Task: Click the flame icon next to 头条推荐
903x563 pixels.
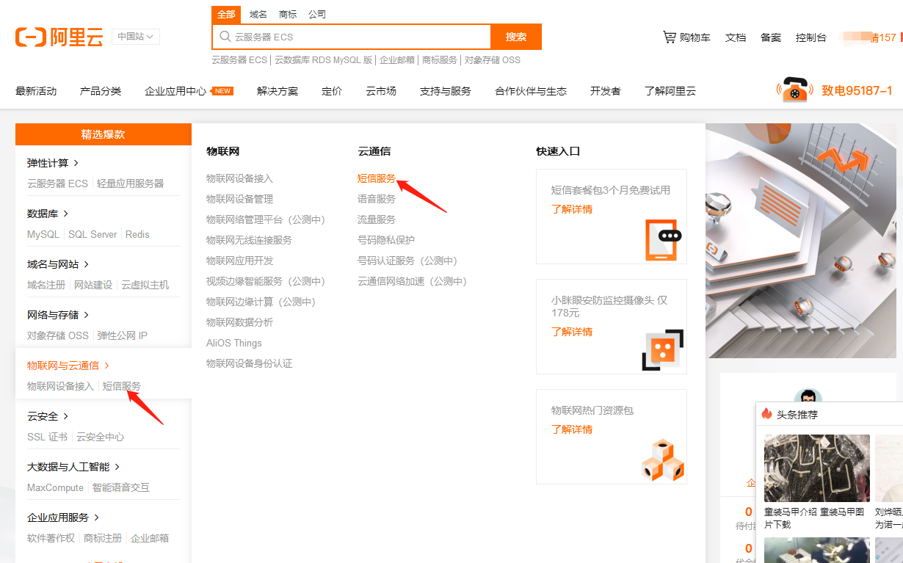Action: (x=767, y=414)
